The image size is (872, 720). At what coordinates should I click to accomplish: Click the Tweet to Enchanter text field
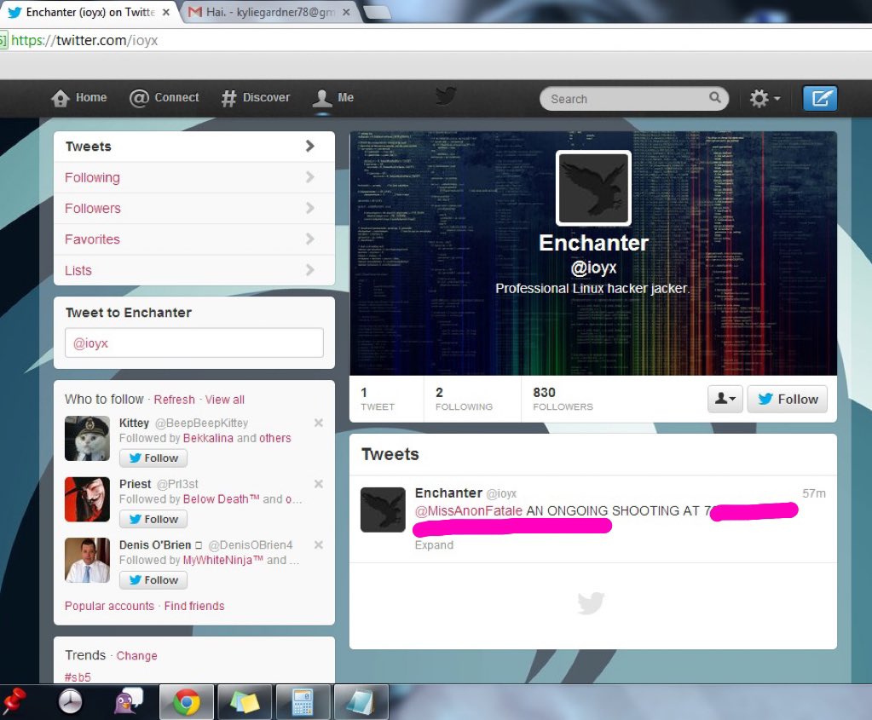click(x=194, y=343)
